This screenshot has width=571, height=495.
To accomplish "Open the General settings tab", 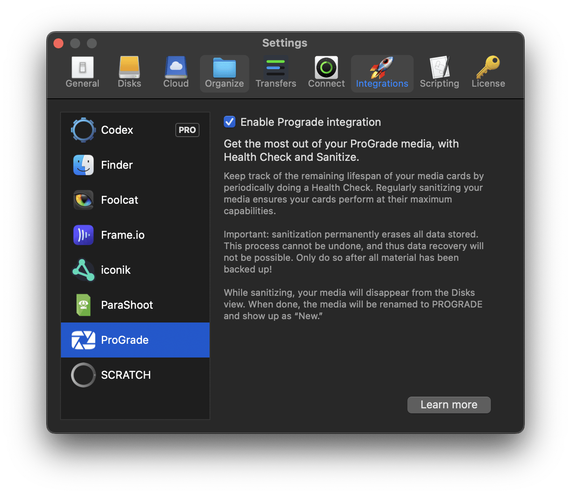I will (83, 72).
